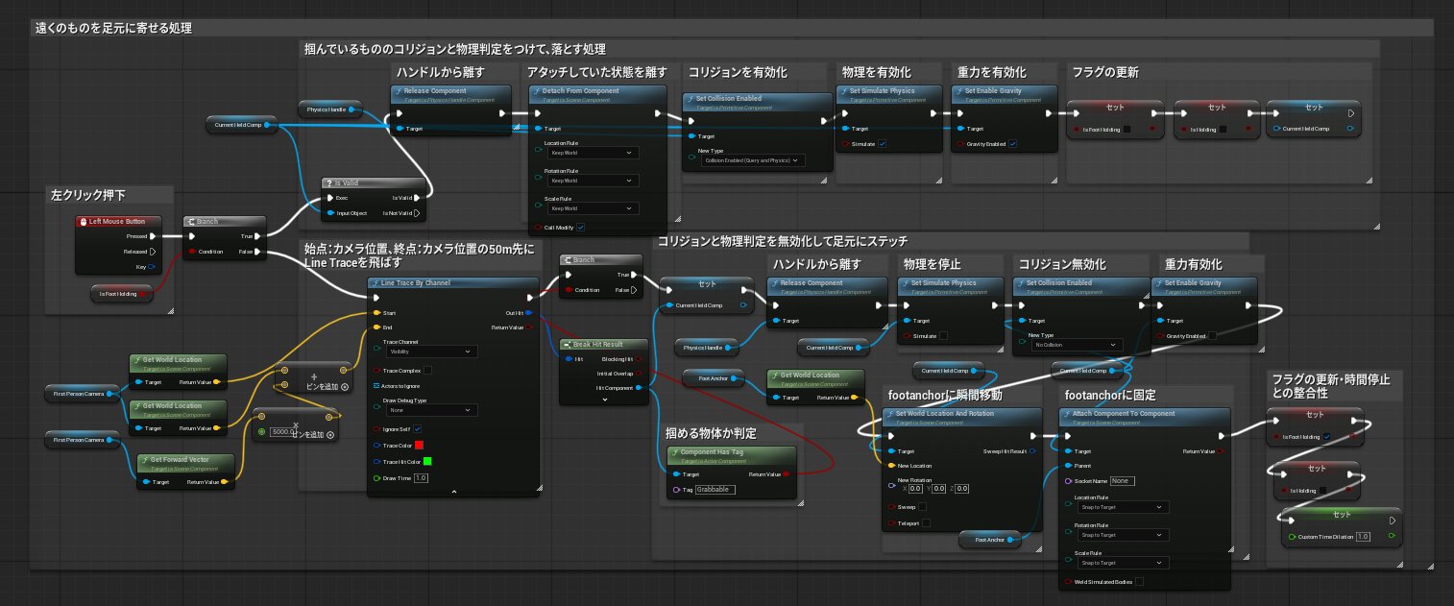This screenshot has height=606, width=1454.
Task: Select the 掴める物体か判定 comment title
Action: point(709,432)
